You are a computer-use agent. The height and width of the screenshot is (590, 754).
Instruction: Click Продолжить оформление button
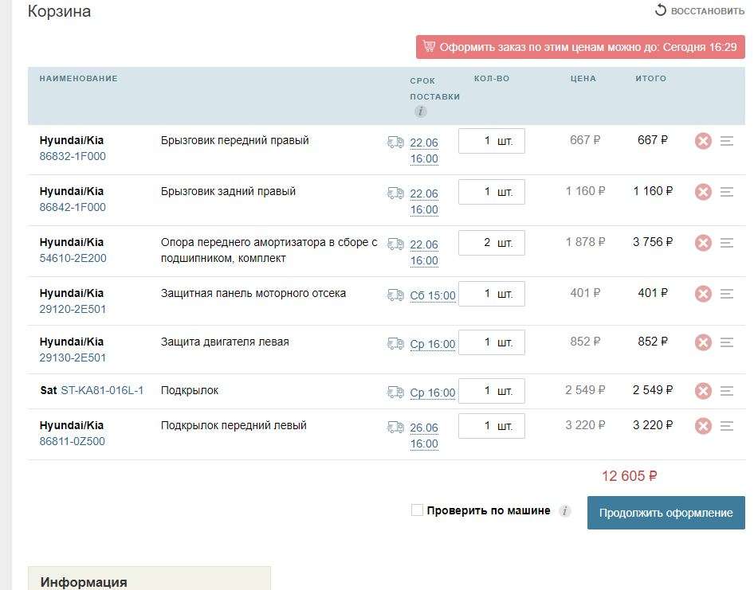coord(666,513)
